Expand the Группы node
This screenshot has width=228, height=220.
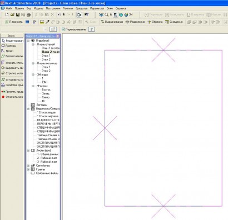click(x=28, y=169)
